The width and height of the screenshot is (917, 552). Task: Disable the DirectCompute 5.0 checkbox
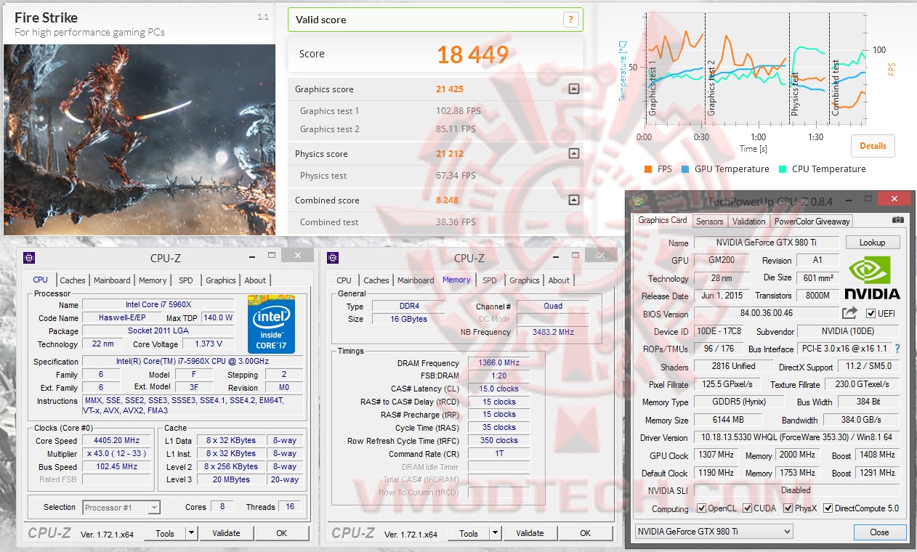(x=827, y=508)
